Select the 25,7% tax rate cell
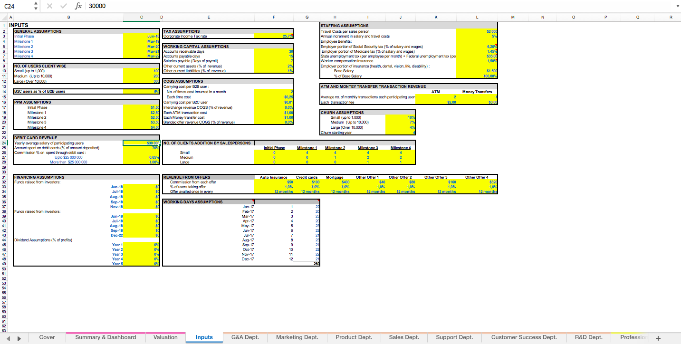 click(274, 36)
